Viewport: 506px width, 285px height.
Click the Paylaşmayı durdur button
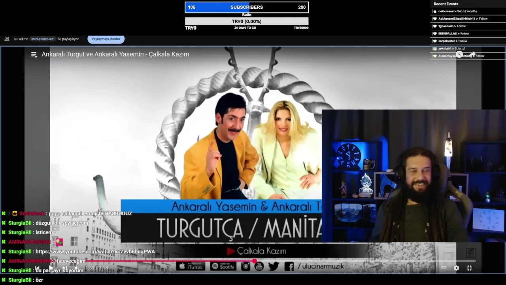coord(106,39)
